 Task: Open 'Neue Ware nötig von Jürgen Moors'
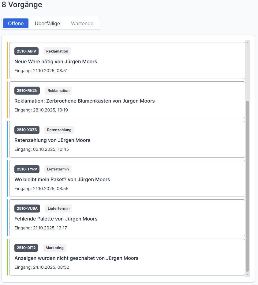pyautogui.click(x=56, y=61)
